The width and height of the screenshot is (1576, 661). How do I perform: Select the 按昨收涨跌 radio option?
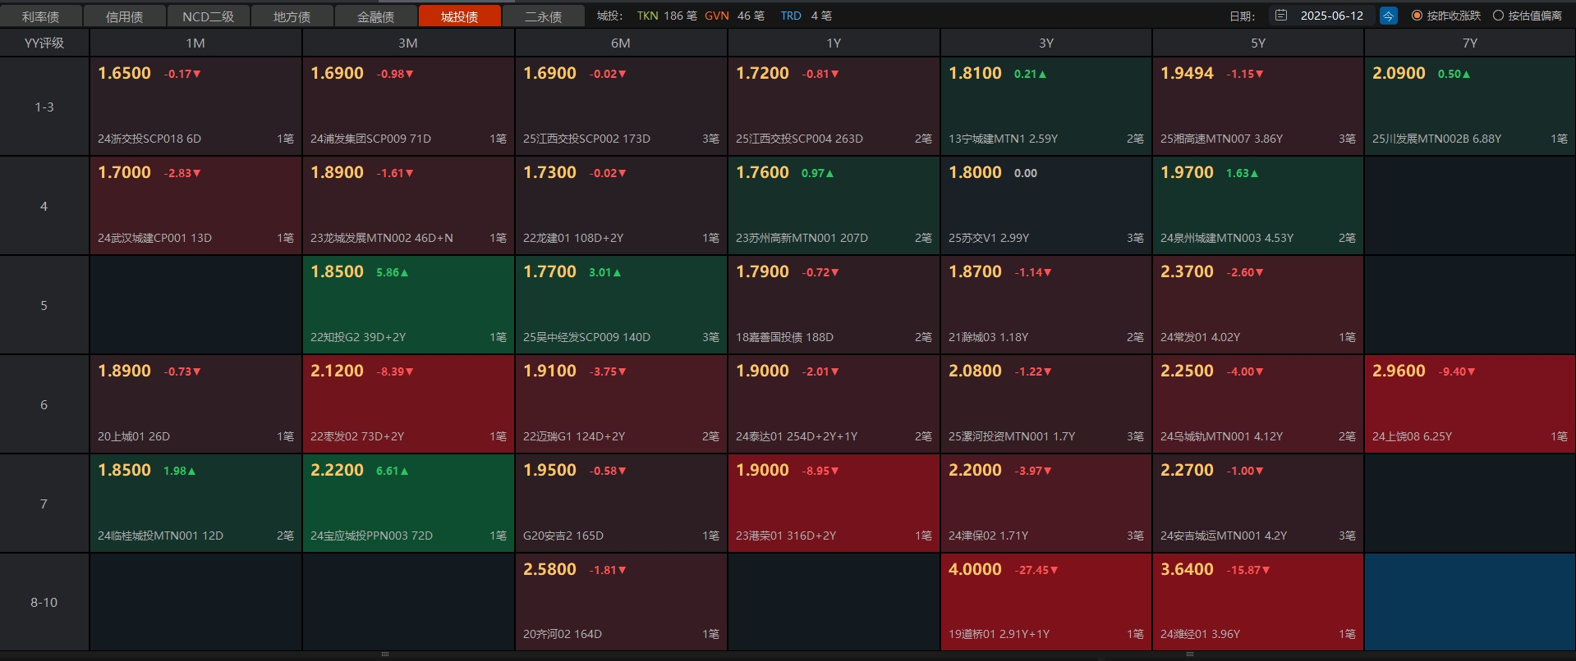tap(1446, 16)
